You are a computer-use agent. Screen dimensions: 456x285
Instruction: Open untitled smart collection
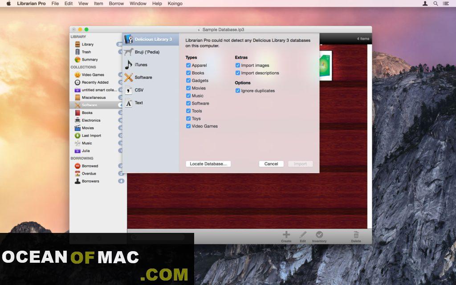pyautogui.click(x=98, y=90)
